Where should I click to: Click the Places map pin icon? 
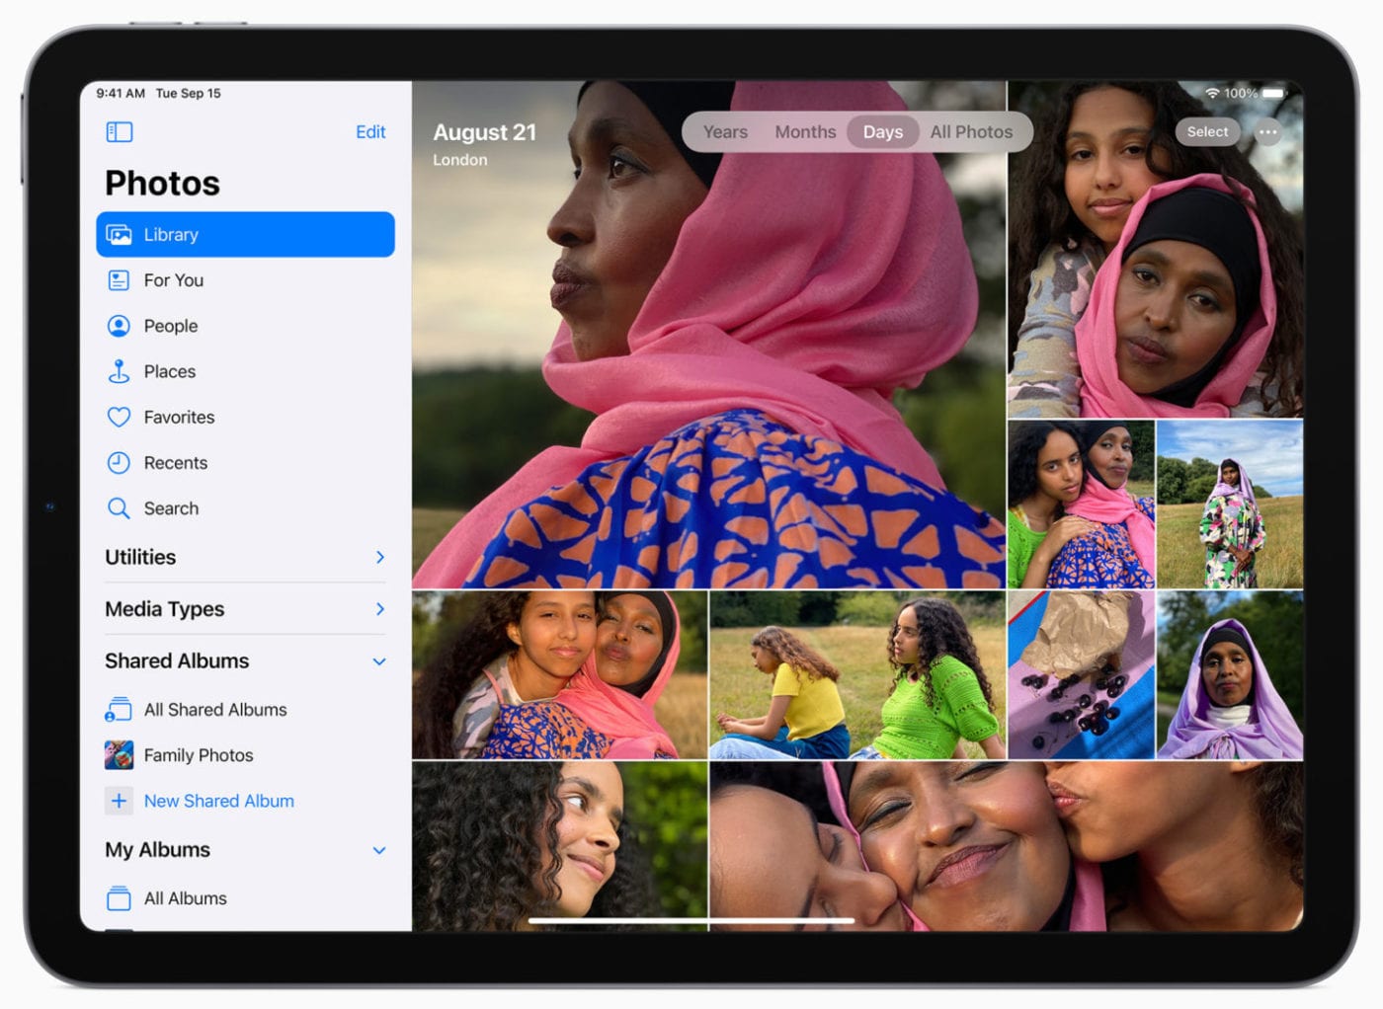(x=119, y=371)
